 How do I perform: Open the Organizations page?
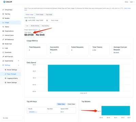point(11,31)
